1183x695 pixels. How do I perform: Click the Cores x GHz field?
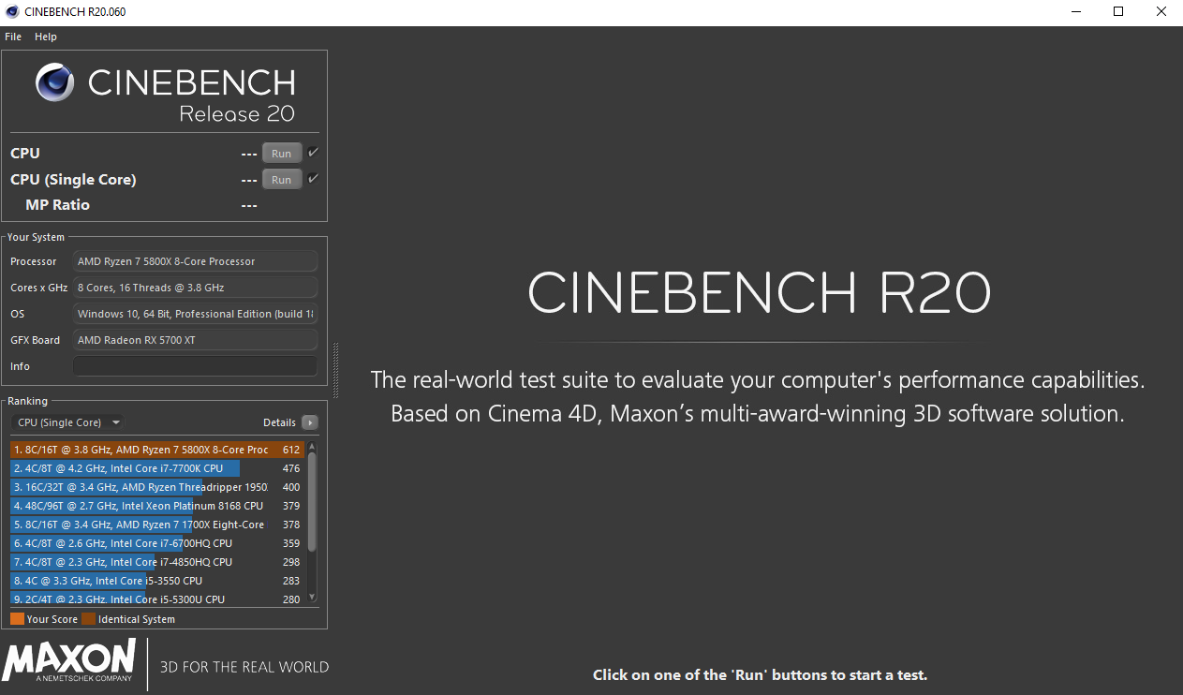pos(195,288)
